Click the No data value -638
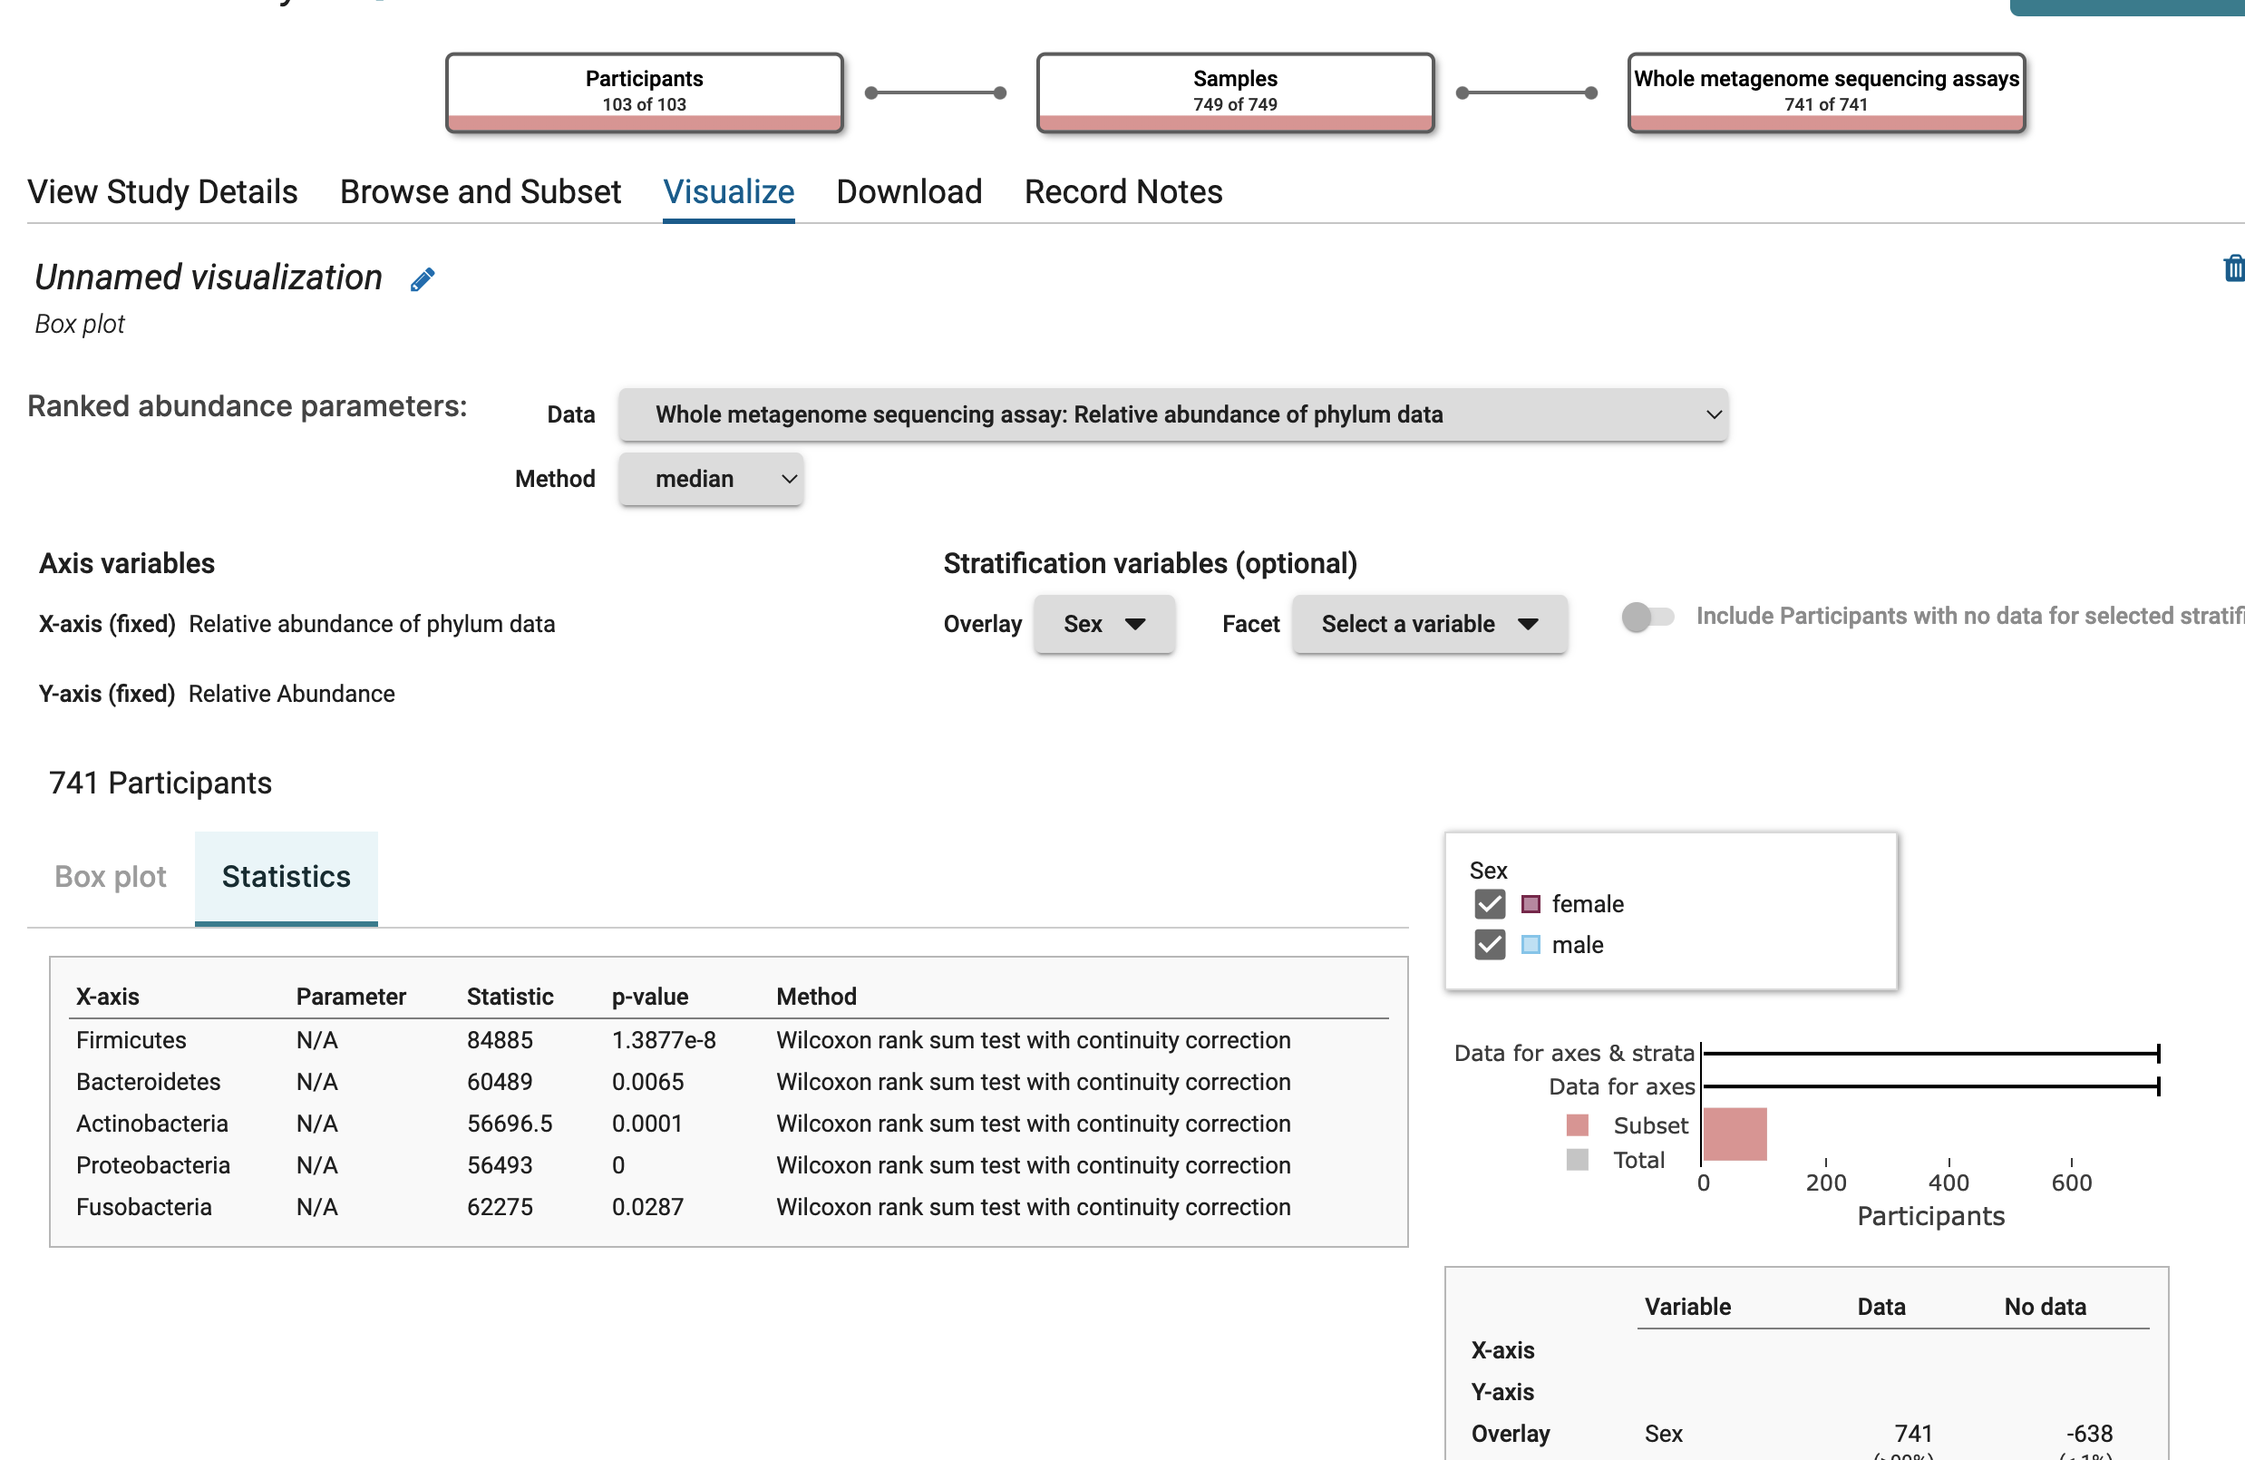The width and height of the screenshot is (2245, 1460). (x=2088, y=1433)
